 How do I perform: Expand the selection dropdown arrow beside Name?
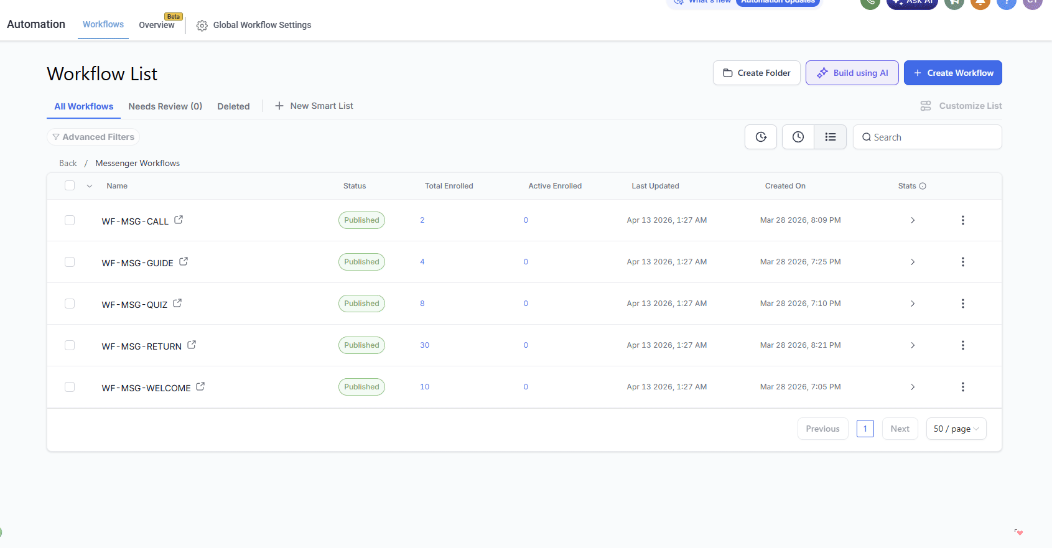[x=90, y=186]
